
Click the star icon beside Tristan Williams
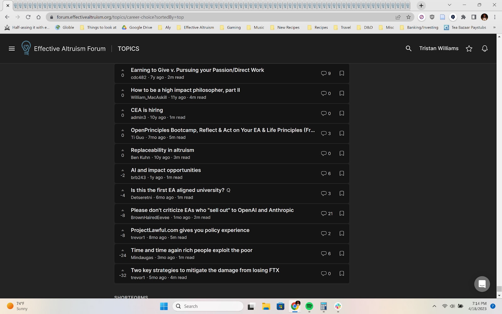click(469, 48)
